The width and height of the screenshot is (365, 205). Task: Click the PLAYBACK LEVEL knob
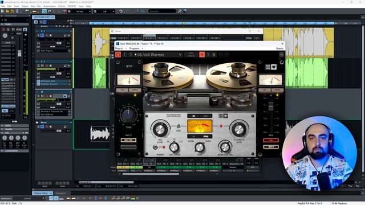pos(238,129)
